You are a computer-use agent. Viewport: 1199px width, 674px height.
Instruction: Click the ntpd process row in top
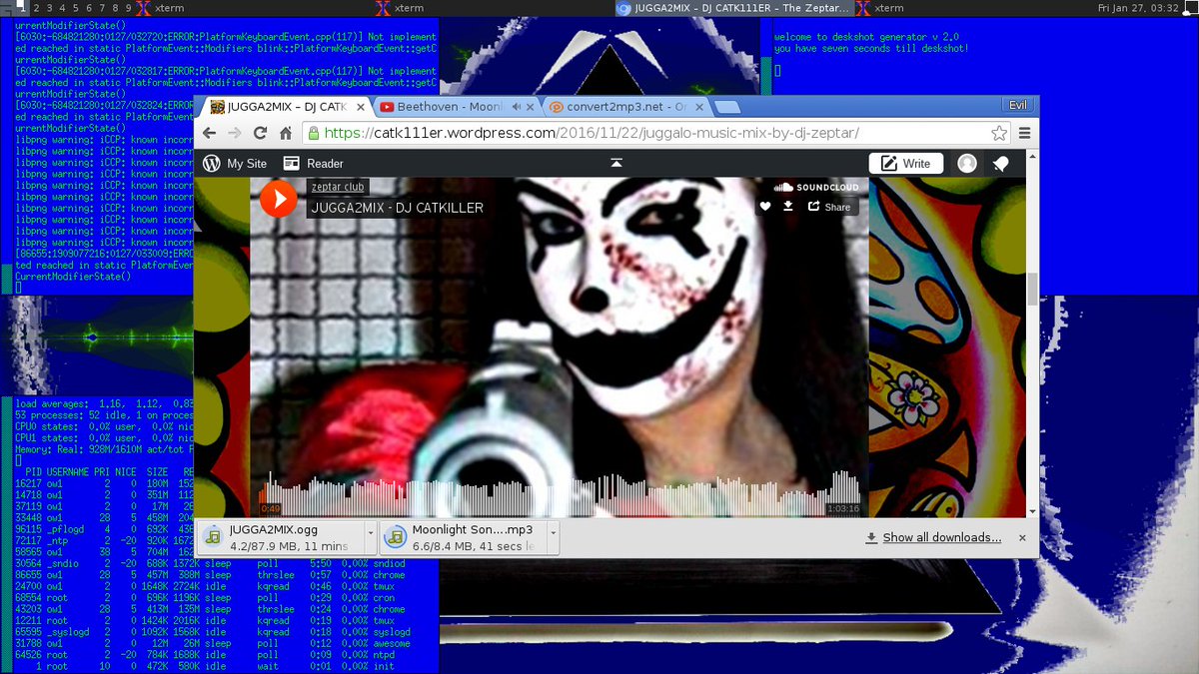pos(204,655)
